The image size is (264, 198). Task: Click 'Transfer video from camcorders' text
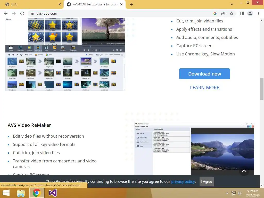click(x=55, y=164)
